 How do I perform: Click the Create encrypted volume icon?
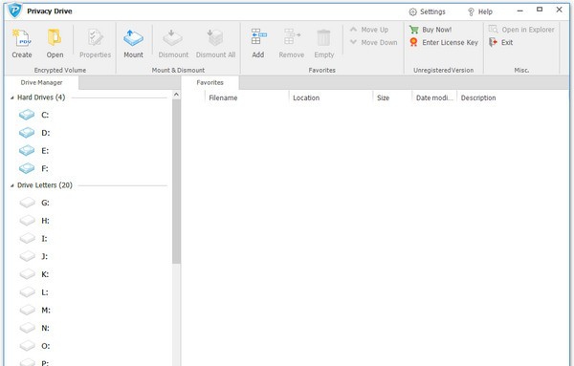click(x=22, y=44)
